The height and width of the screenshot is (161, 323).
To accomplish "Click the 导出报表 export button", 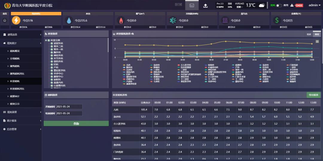I will pos(313,95).
